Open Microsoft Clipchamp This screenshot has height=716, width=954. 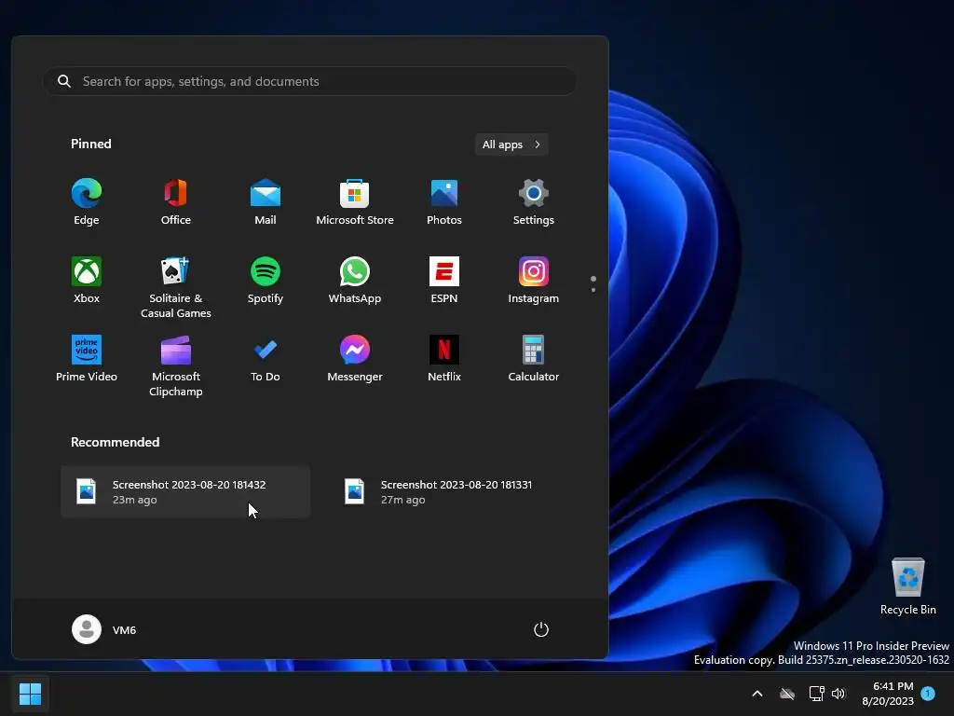(176, 365)
